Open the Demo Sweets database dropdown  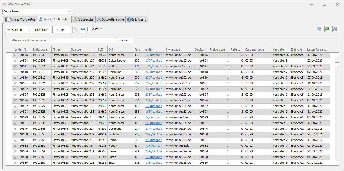pyautogui.click(x=70, y=11)
